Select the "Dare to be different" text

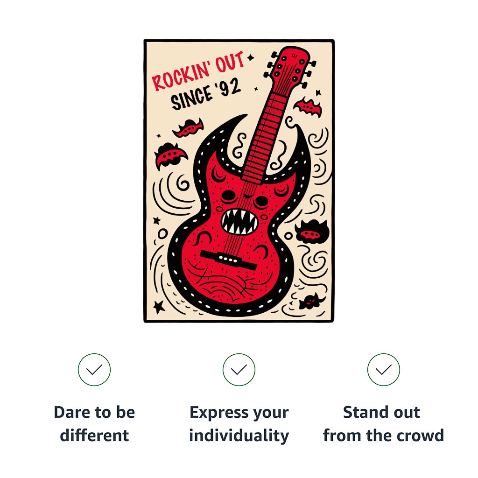point(94,424)
